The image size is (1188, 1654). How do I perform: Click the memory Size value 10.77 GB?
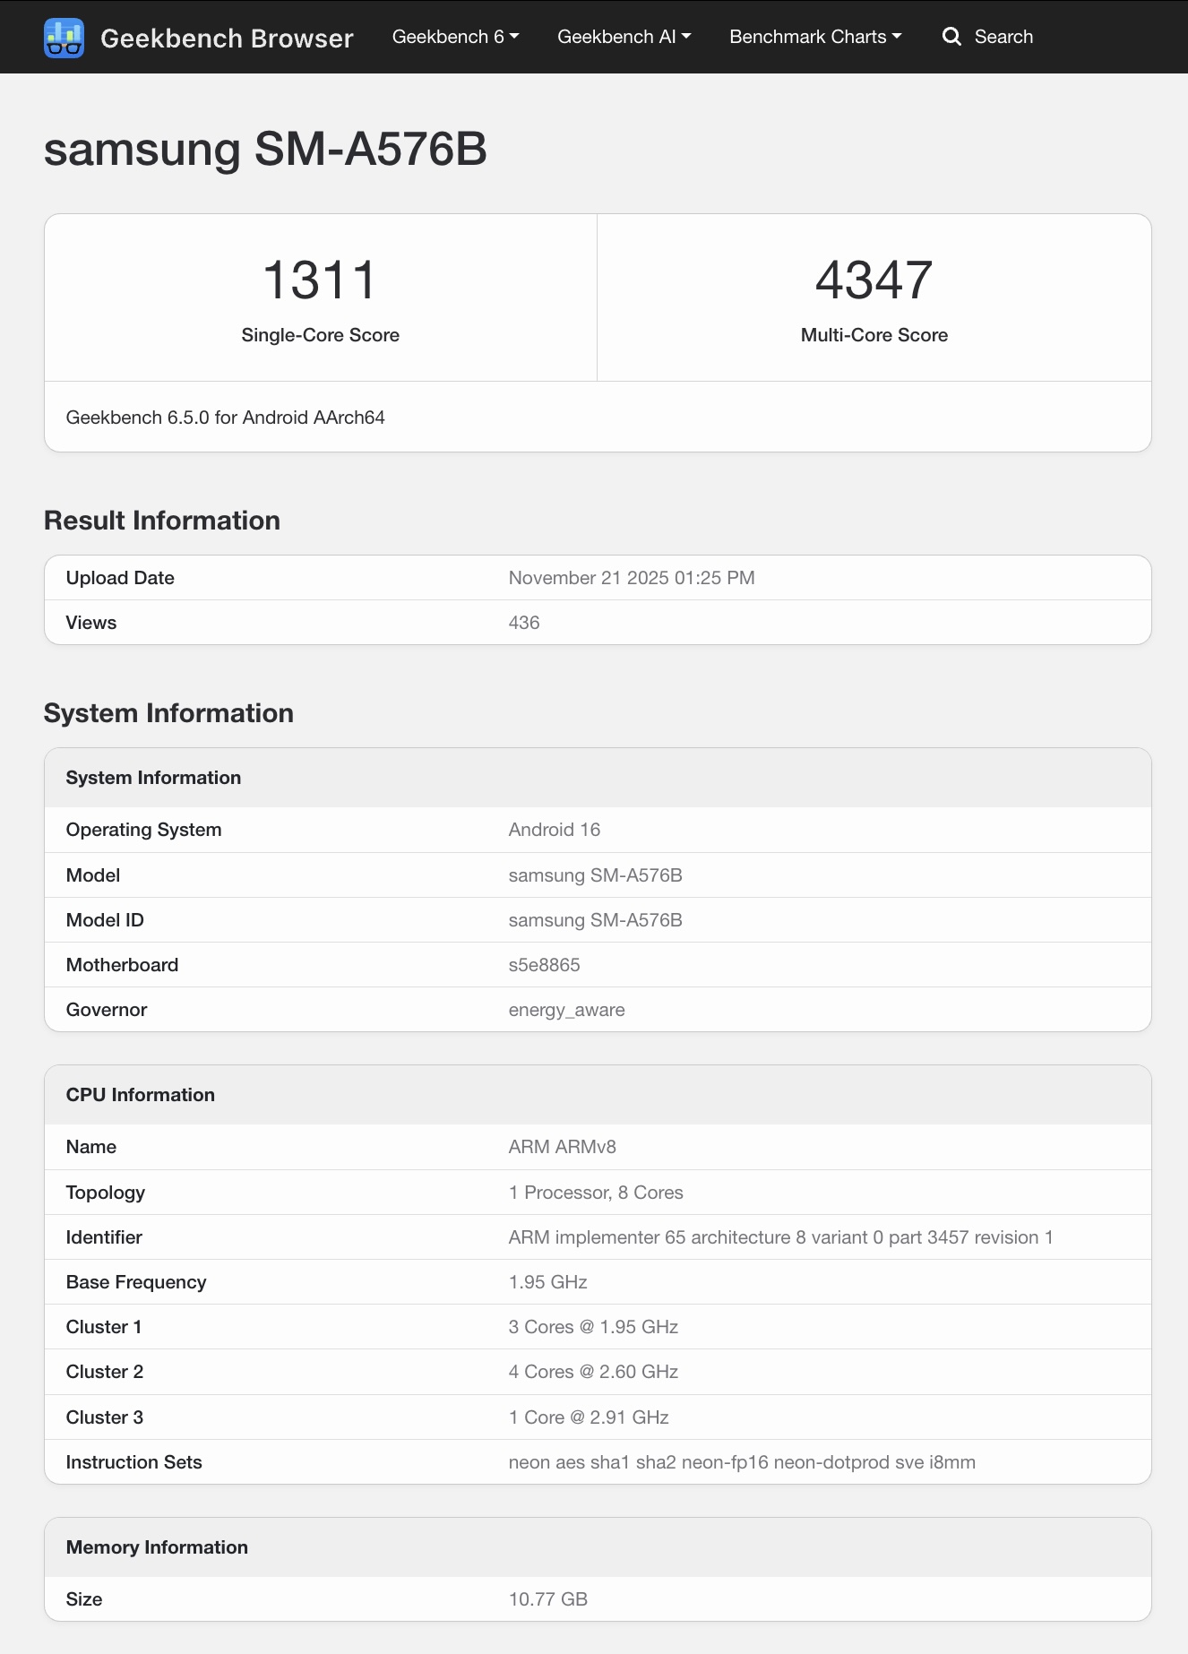coord(548,1599)
